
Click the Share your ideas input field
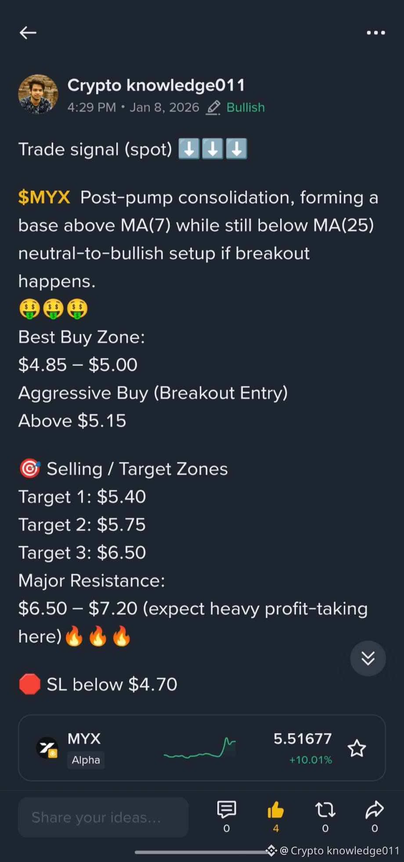[x=103, y=817]
